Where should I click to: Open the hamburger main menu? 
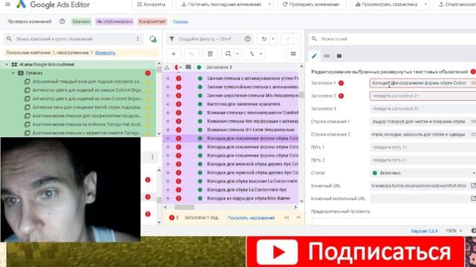pos(8,4)
